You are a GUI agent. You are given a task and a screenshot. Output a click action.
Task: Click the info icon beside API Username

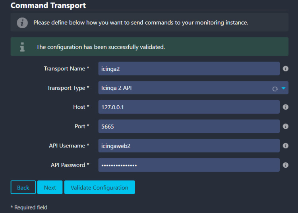pos(285,146)
